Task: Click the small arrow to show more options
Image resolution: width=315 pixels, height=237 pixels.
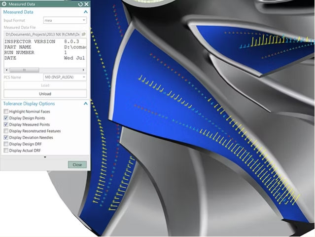Action: pyautogui.click(x=45, y=157)
